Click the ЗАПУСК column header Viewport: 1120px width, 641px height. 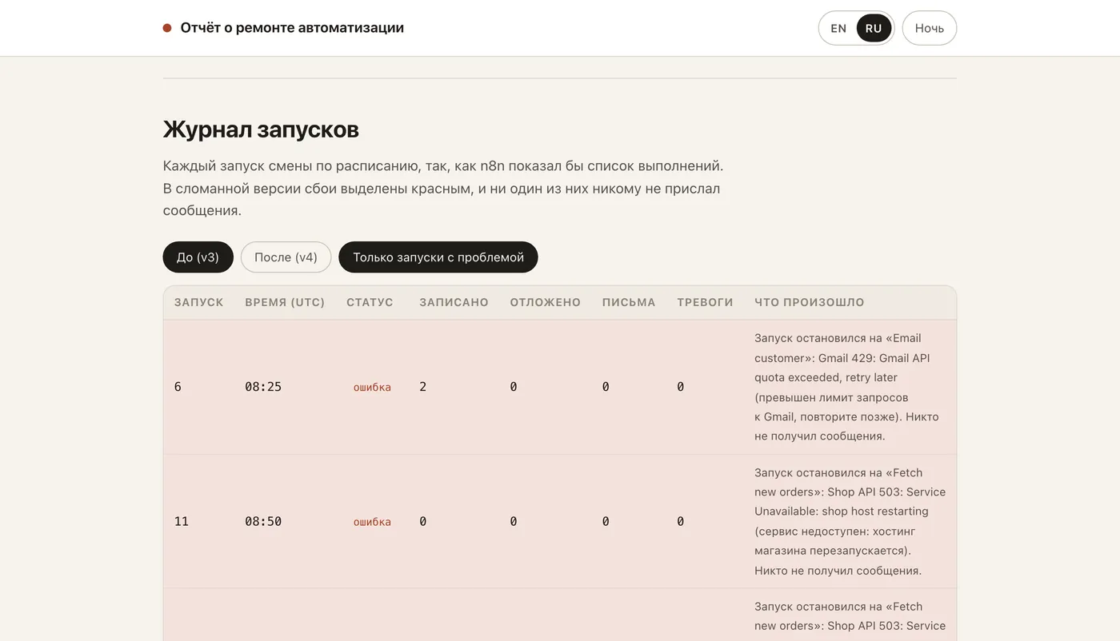[199, 303]
